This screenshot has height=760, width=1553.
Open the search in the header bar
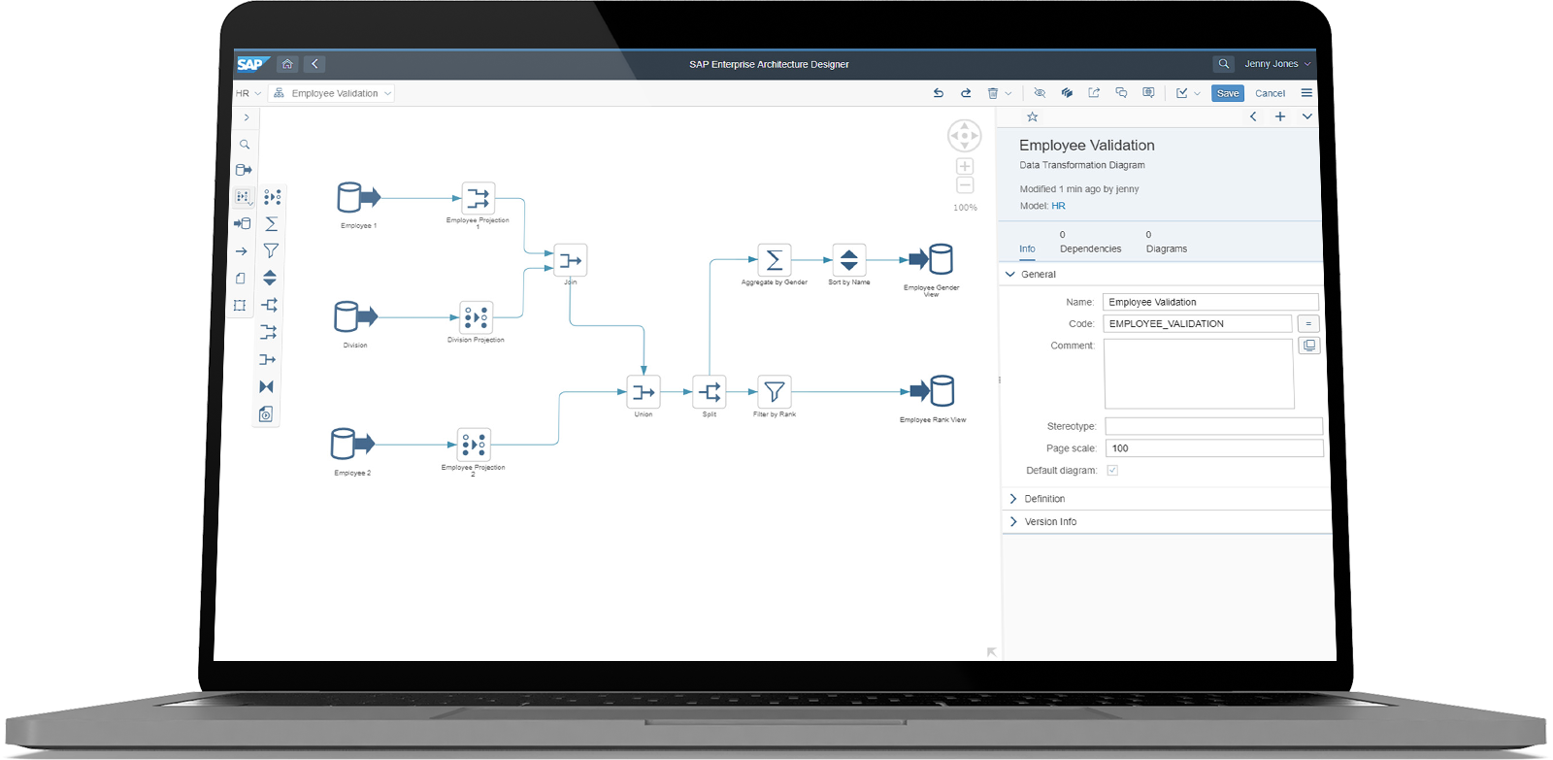click(x=1223, y=64)
